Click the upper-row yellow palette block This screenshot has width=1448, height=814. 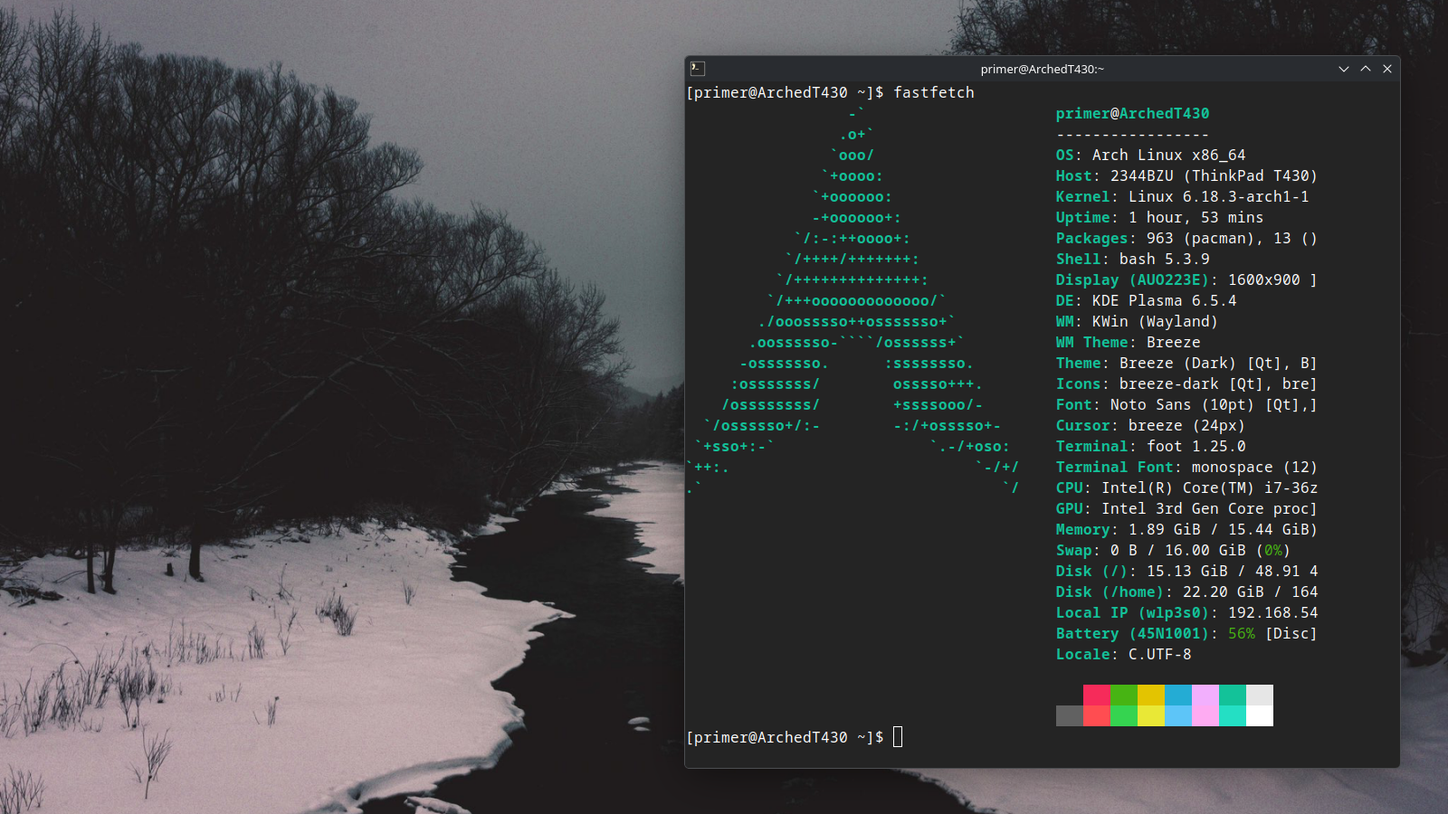[1151, 695]
